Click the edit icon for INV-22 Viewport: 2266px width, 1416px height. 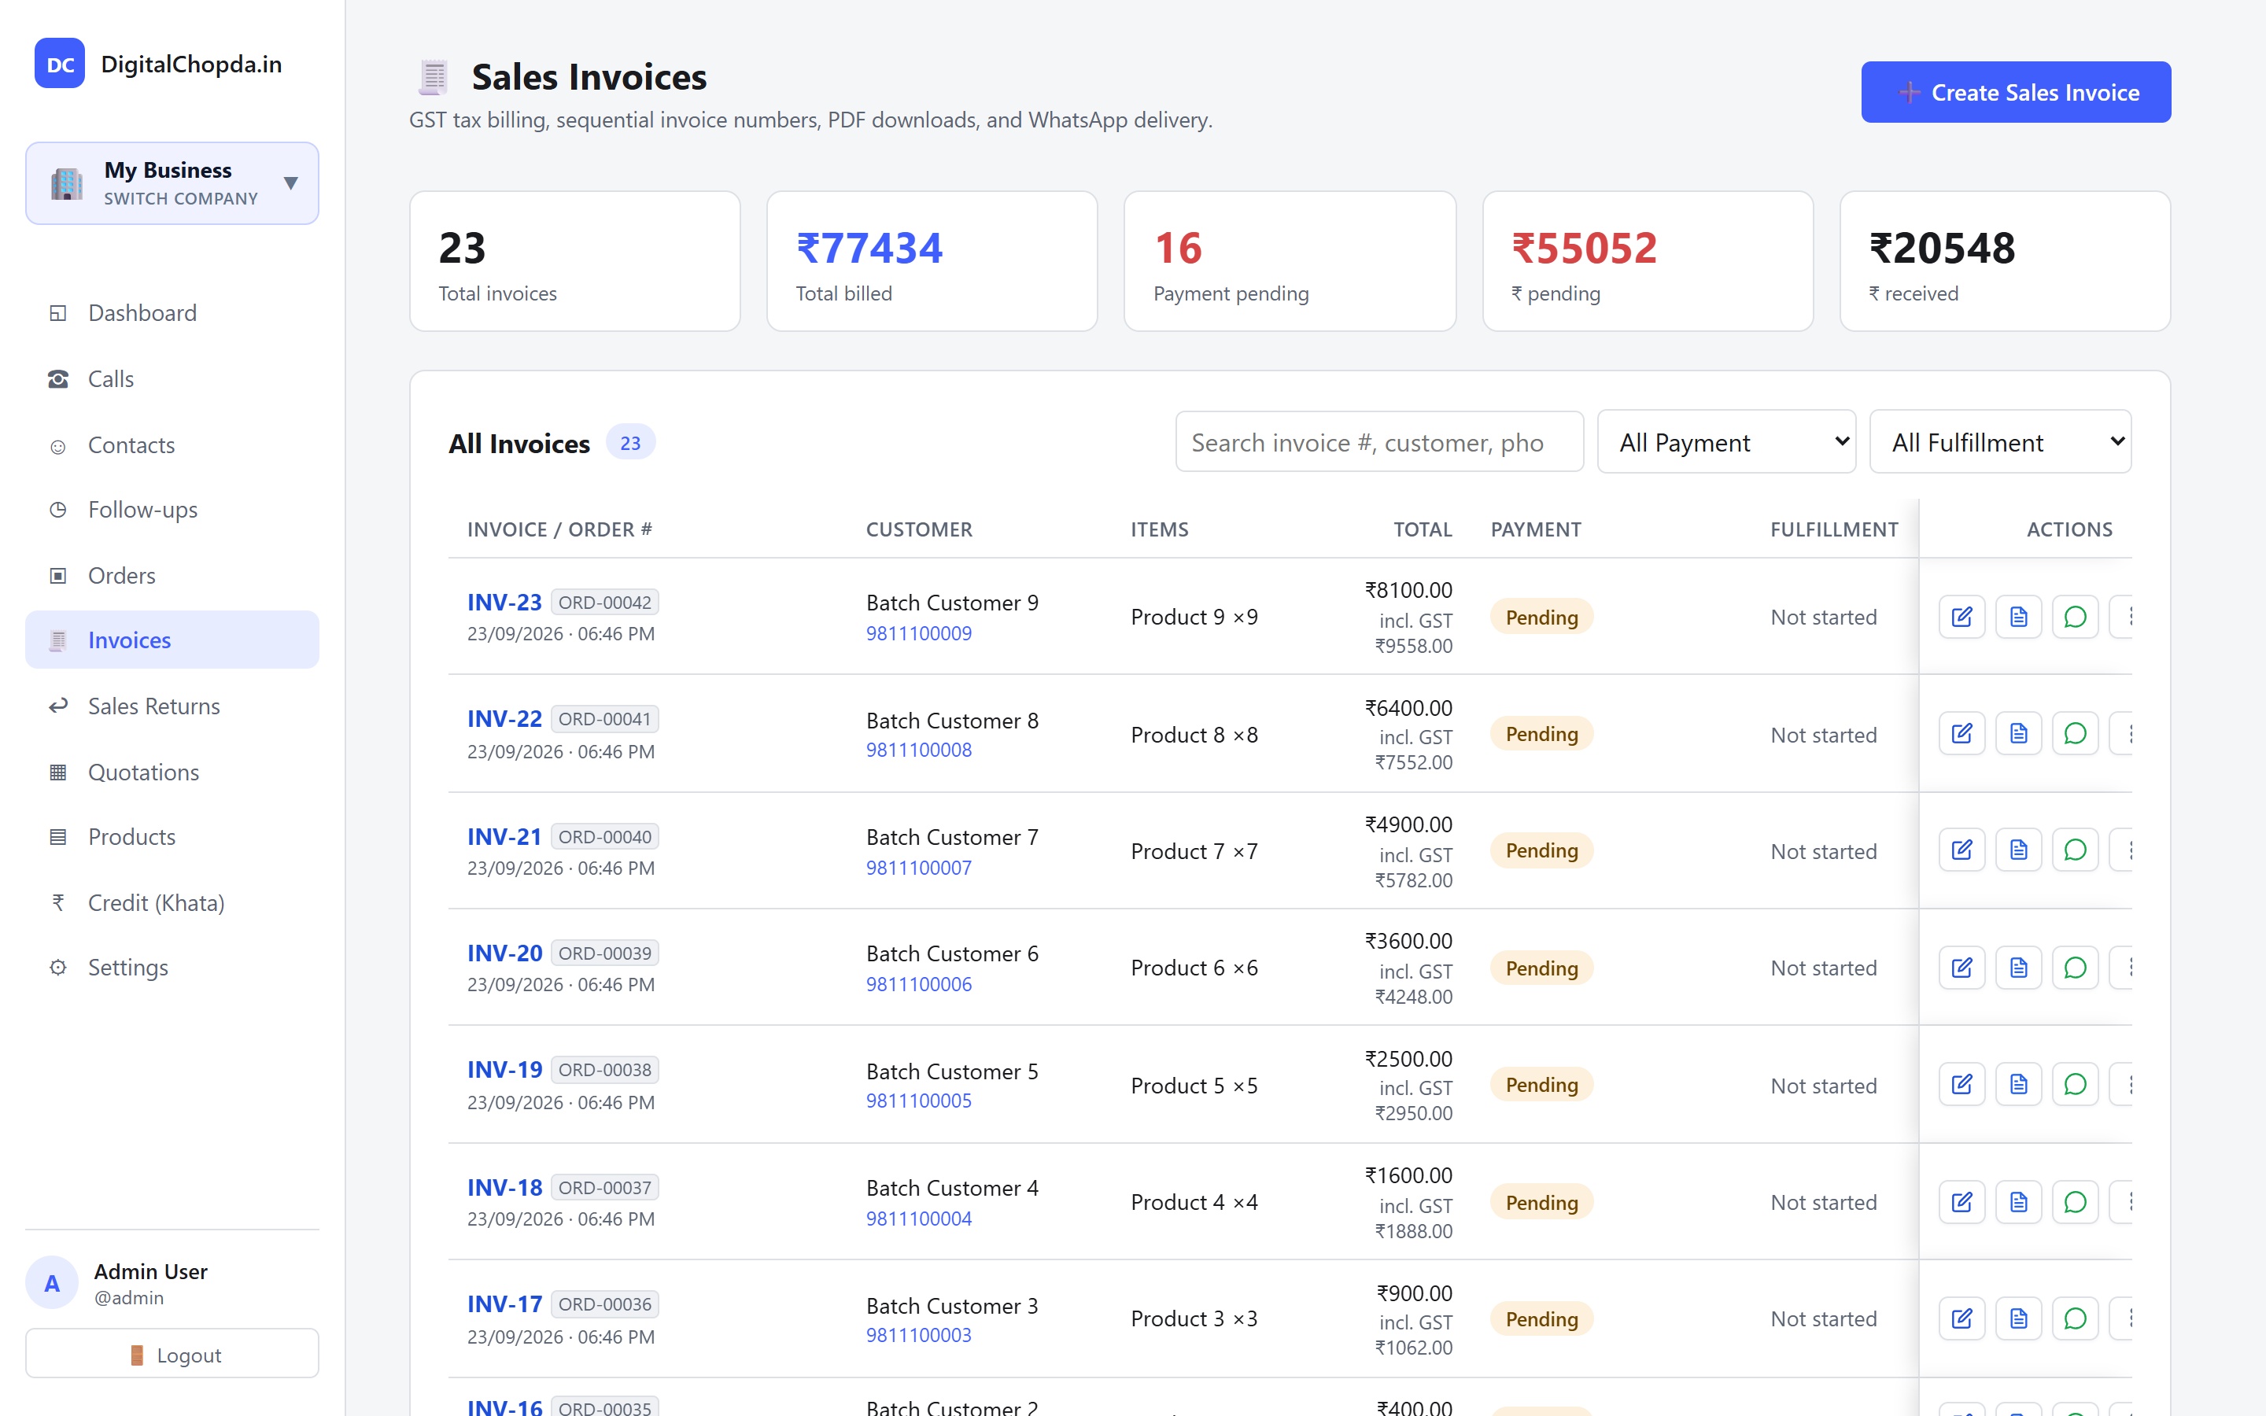(1962, 734)
